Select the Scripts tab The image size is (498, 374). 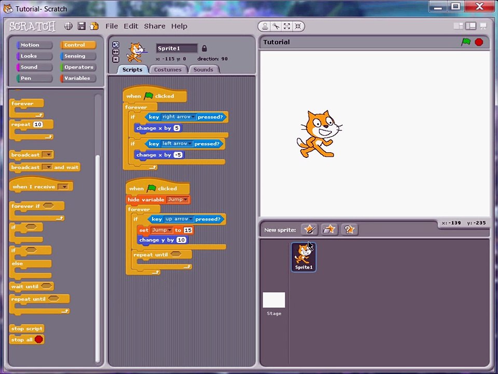(132, 70)
